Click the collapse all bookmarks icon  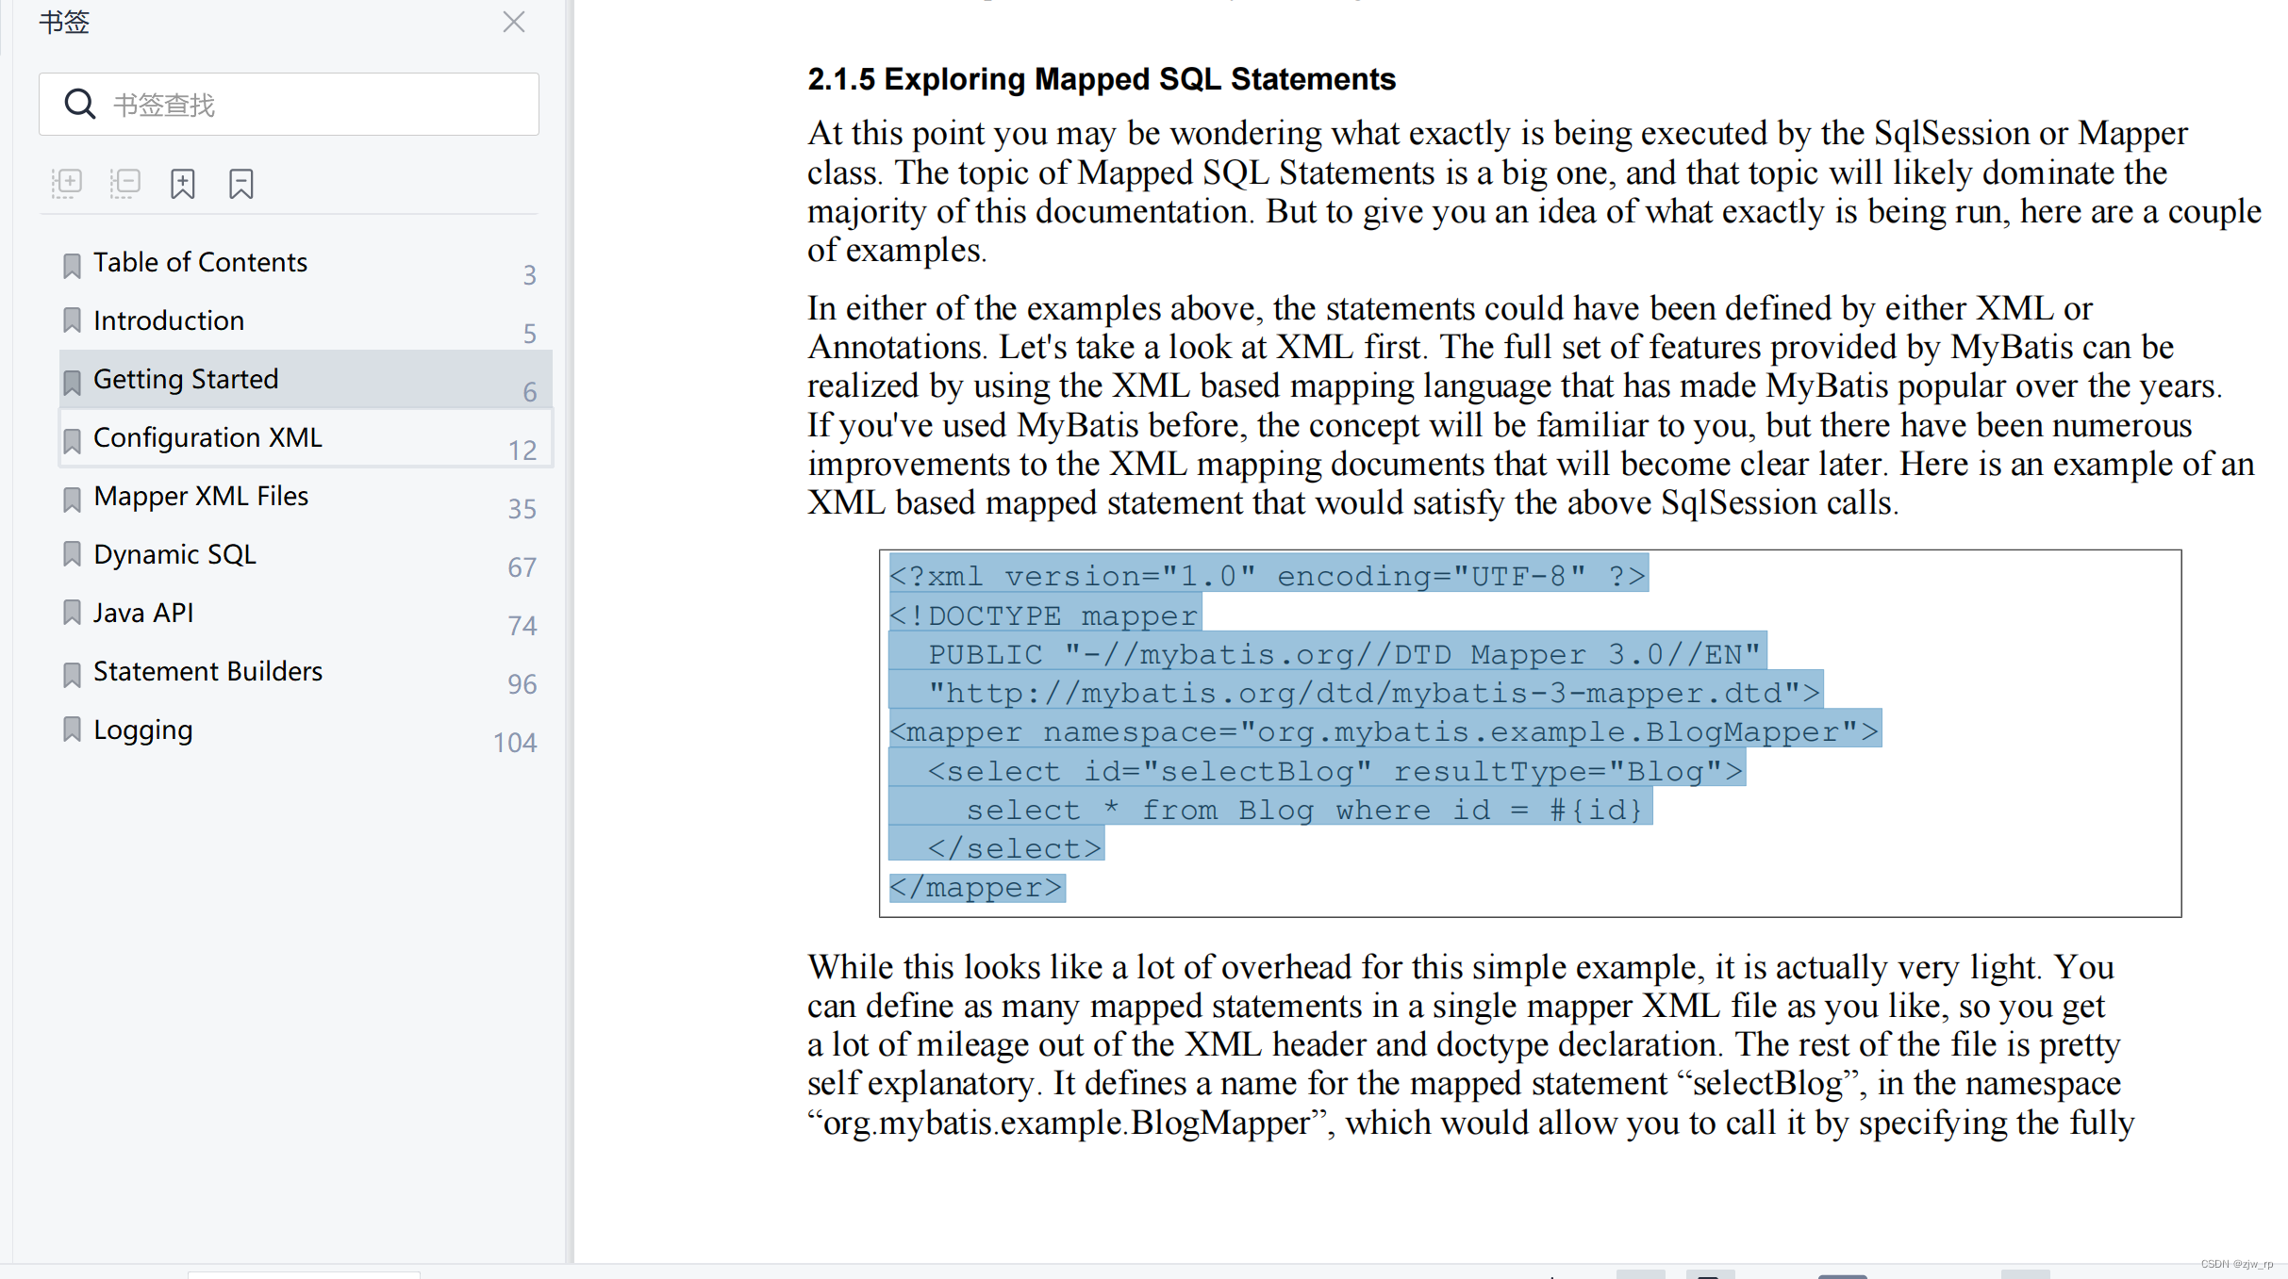pyautogui.click(x=124, y=183)
